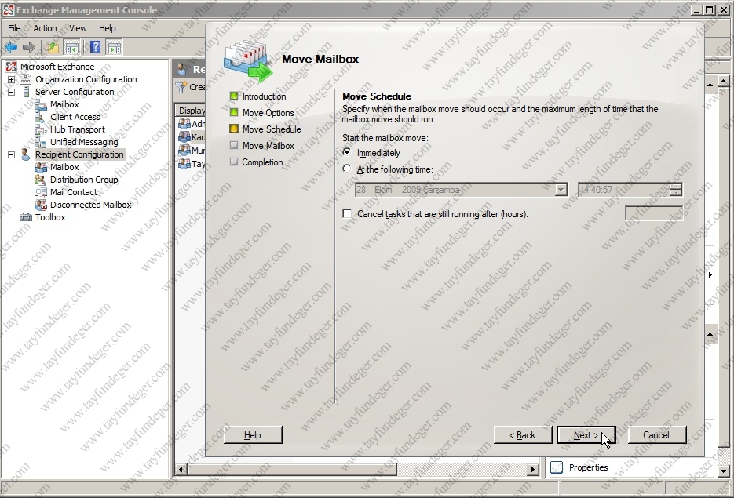The height and width of the screenshot is (498, 734).
Task: Collapse the Server Configuration node
Action: point(11,92)
